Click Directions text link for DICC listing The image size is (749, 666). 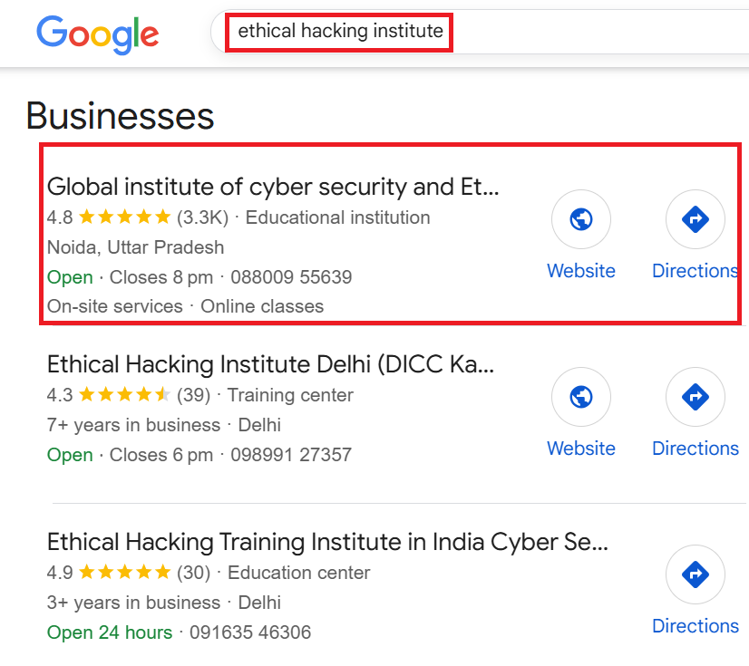pyautogui.click(x=695, y=449)
